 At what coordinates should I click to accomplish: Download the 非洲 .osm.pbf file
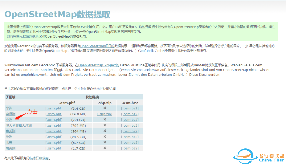pos(54,108)
